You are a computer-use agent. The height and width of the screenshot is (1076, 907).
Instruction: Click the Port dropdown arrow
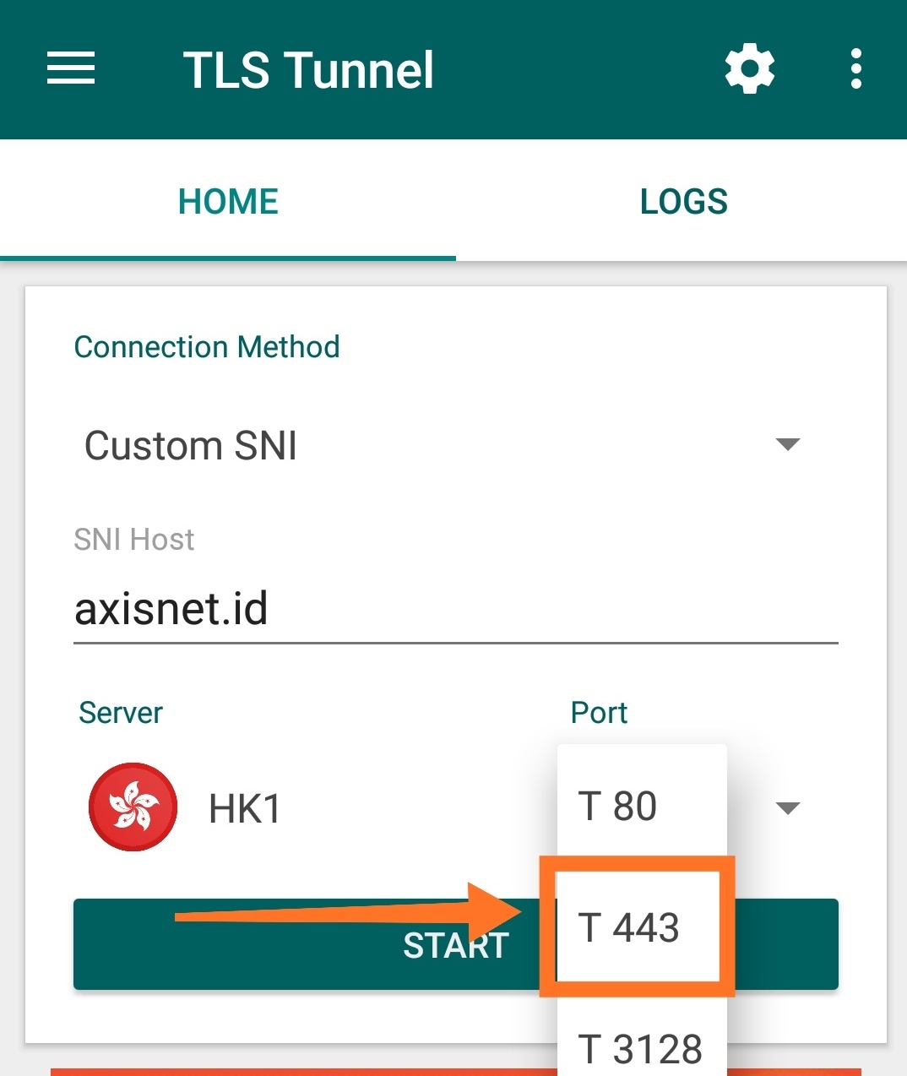click(788, 808)
